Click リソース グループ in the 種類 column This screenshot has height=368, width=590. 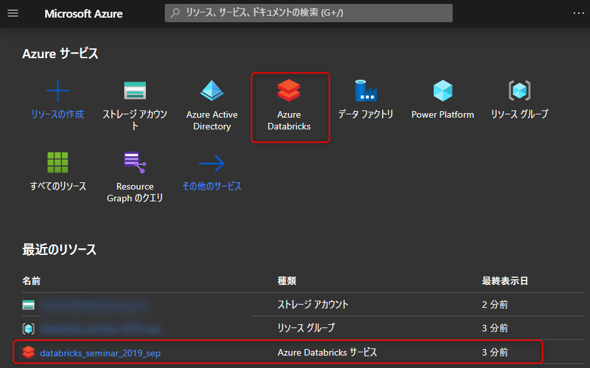[306, 328]
